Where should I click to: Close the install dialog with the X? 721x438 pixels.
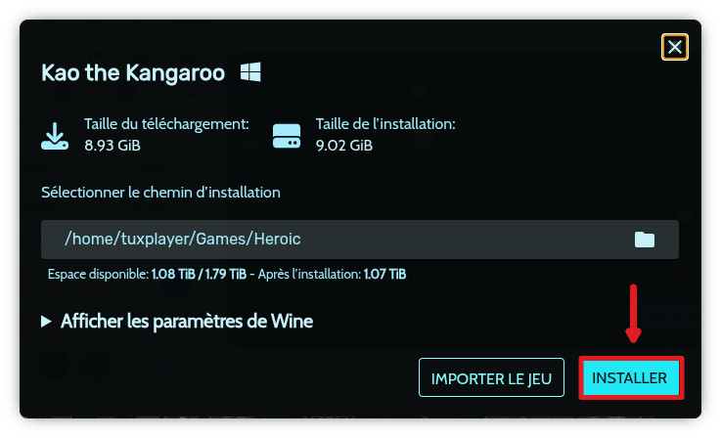(x=675, y=47)
